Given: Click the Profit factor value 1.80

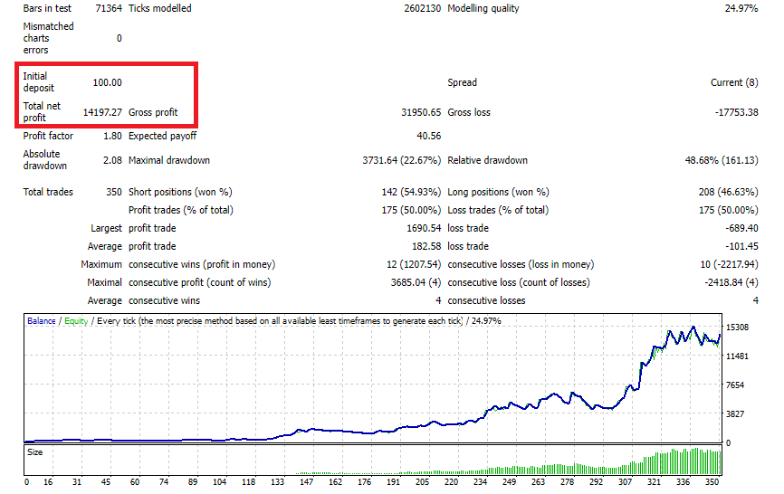Looking at the screenshot, I should (112, 136).
